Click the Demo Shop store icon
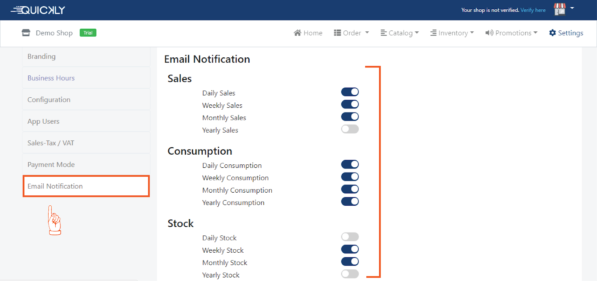This screenshot has height=281, width=597. pyautogui.click(x=26, y=33)
